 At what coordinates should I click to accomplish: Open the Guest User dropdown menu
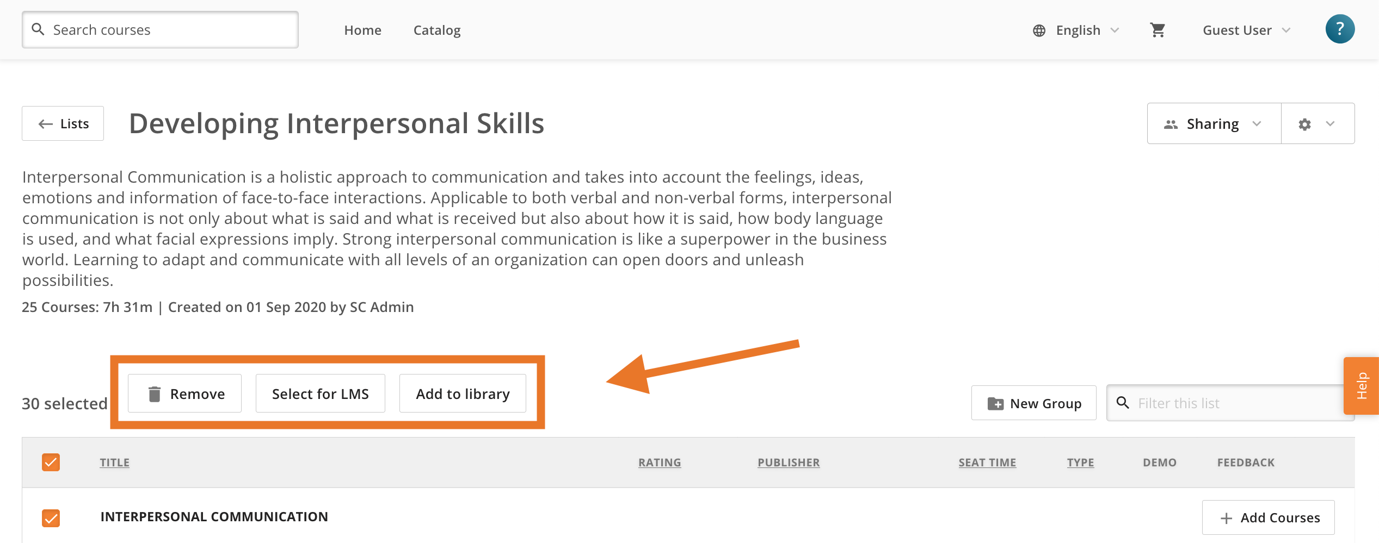tap(1246, 30)
